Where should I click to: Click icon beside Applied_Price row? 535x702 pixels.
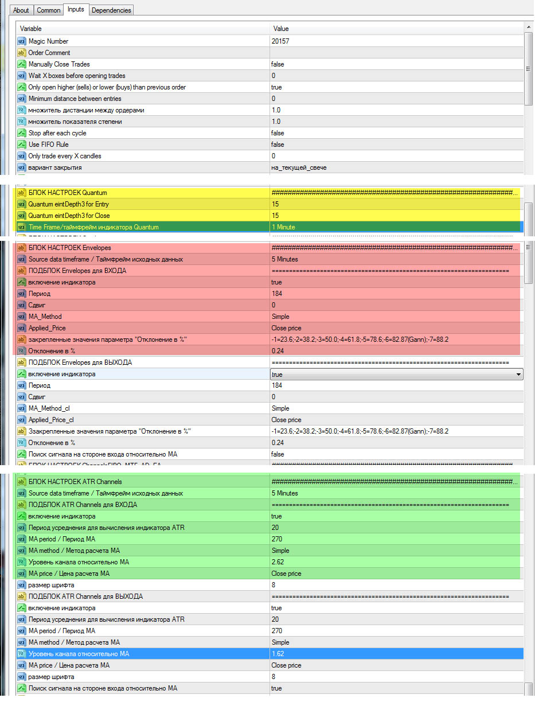point(22,328)
